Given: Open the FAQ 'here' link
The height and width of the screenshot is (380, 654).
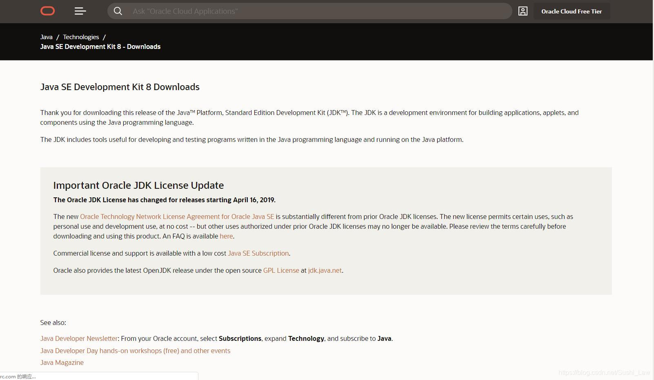Looking at the screenshot, I should [226, 236].
